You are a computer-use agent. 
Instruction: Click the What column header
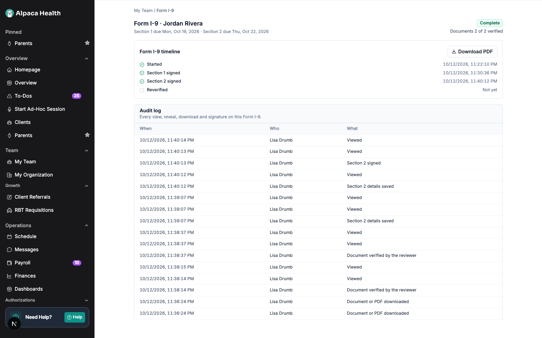tap(352, 128)
